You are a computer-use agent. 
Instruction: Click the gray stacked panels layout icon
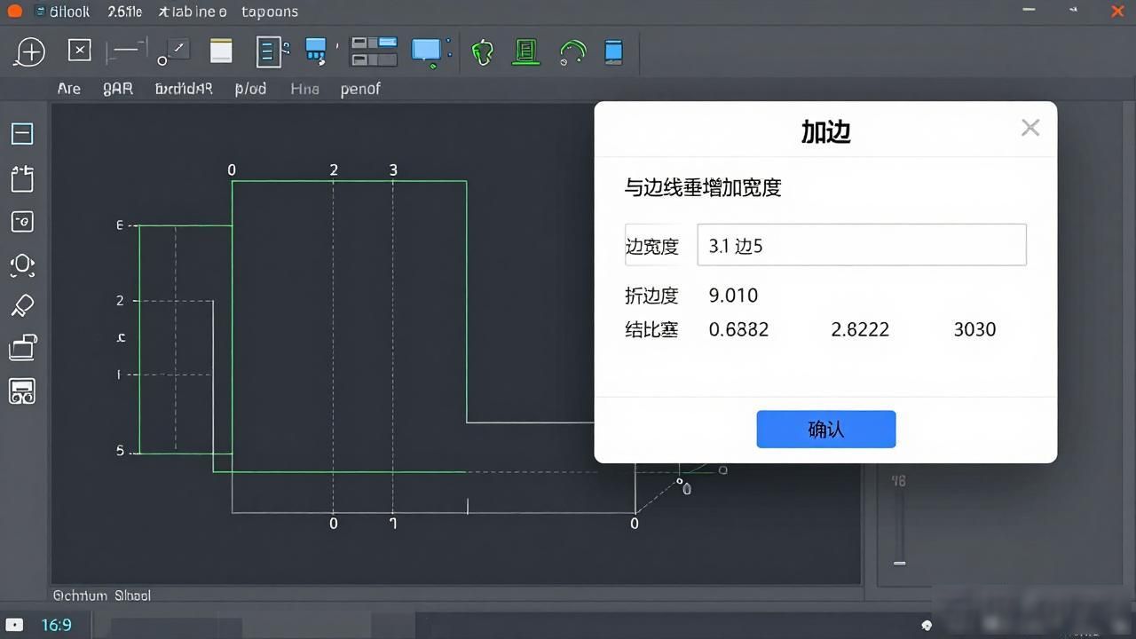pyautogui.click(x=374, y=51)
